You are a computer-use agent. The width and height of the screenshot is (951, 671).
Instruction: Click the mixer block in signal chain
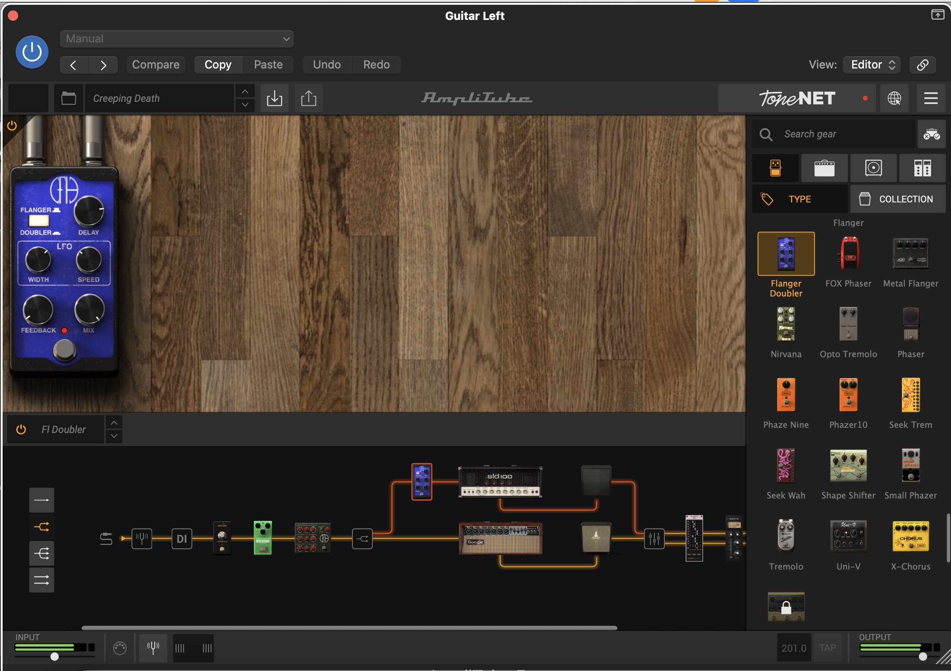coord(654,539)
